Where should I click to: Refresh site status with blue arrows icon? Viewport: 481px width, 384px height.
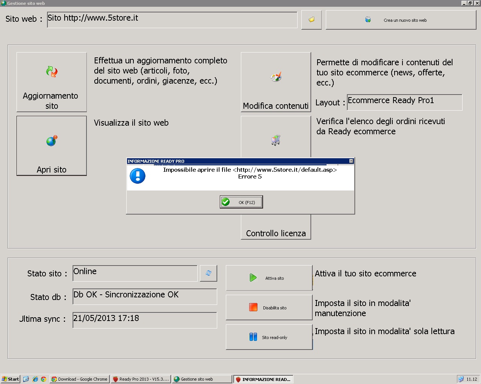pos(209,273)
